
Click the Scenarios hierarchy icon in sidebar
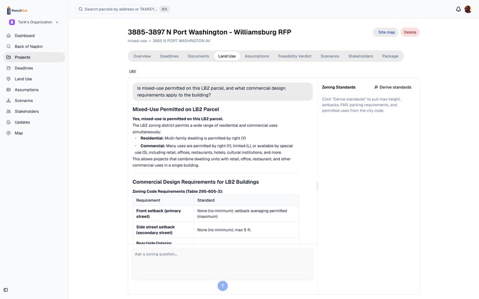[x=8, y=101]
